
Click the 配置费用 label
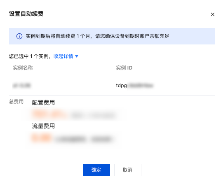[43, 102]
